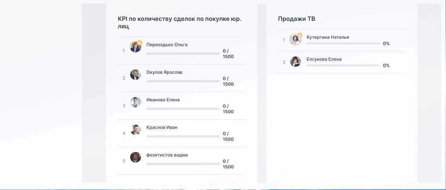Image resolution: width=446 pixels, height=190 pixels.
Task: Click the crown badge on Кутергина Наталья's avatar
Action: point(300,35)
